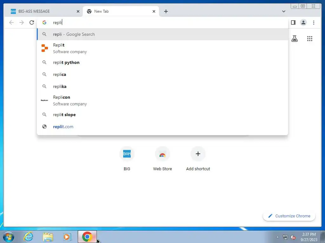The height and width of the screenshot is (243, 325).
Task: Close the New Tab tab
Action: 154,11
